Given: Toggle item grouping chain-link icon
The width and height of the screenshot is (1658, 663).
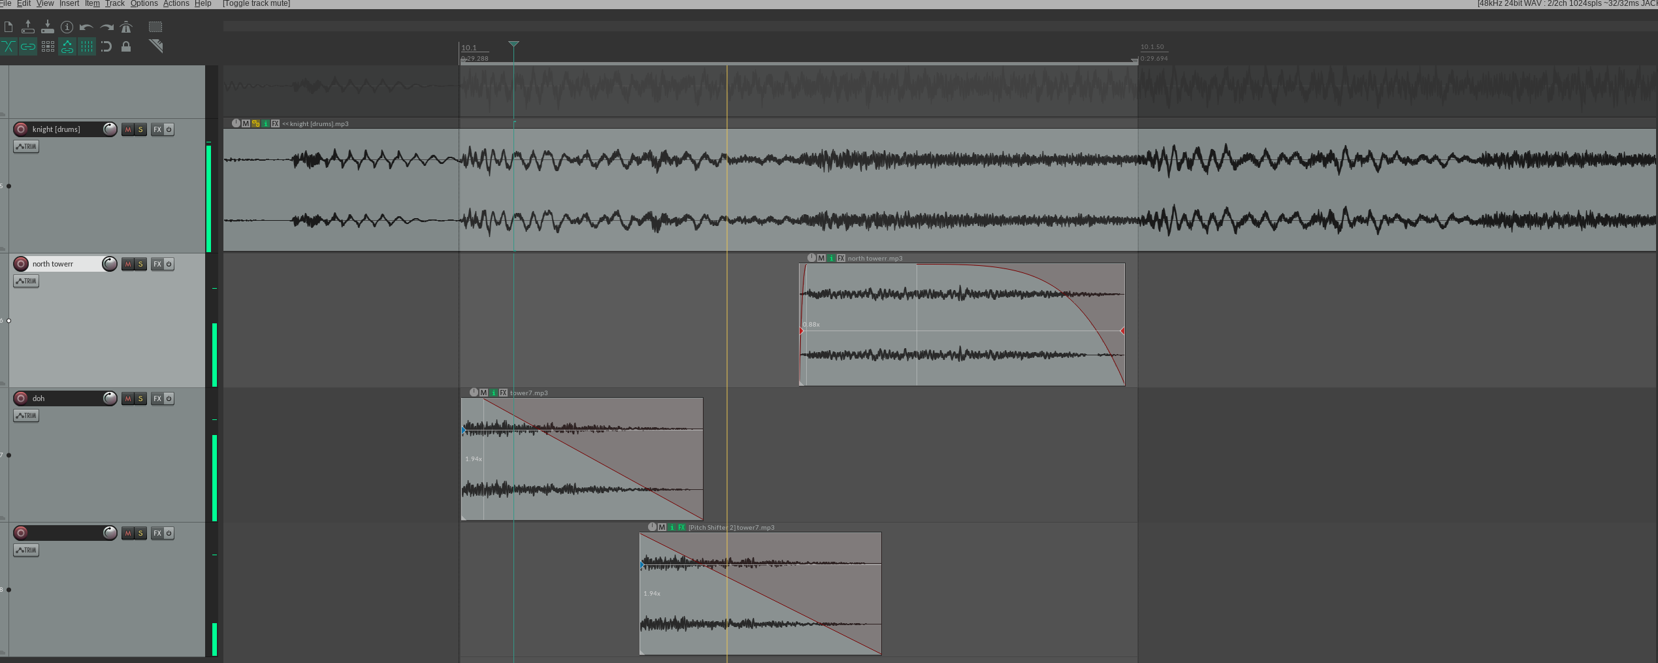Looking at the screenshot, I should [28, 46].
